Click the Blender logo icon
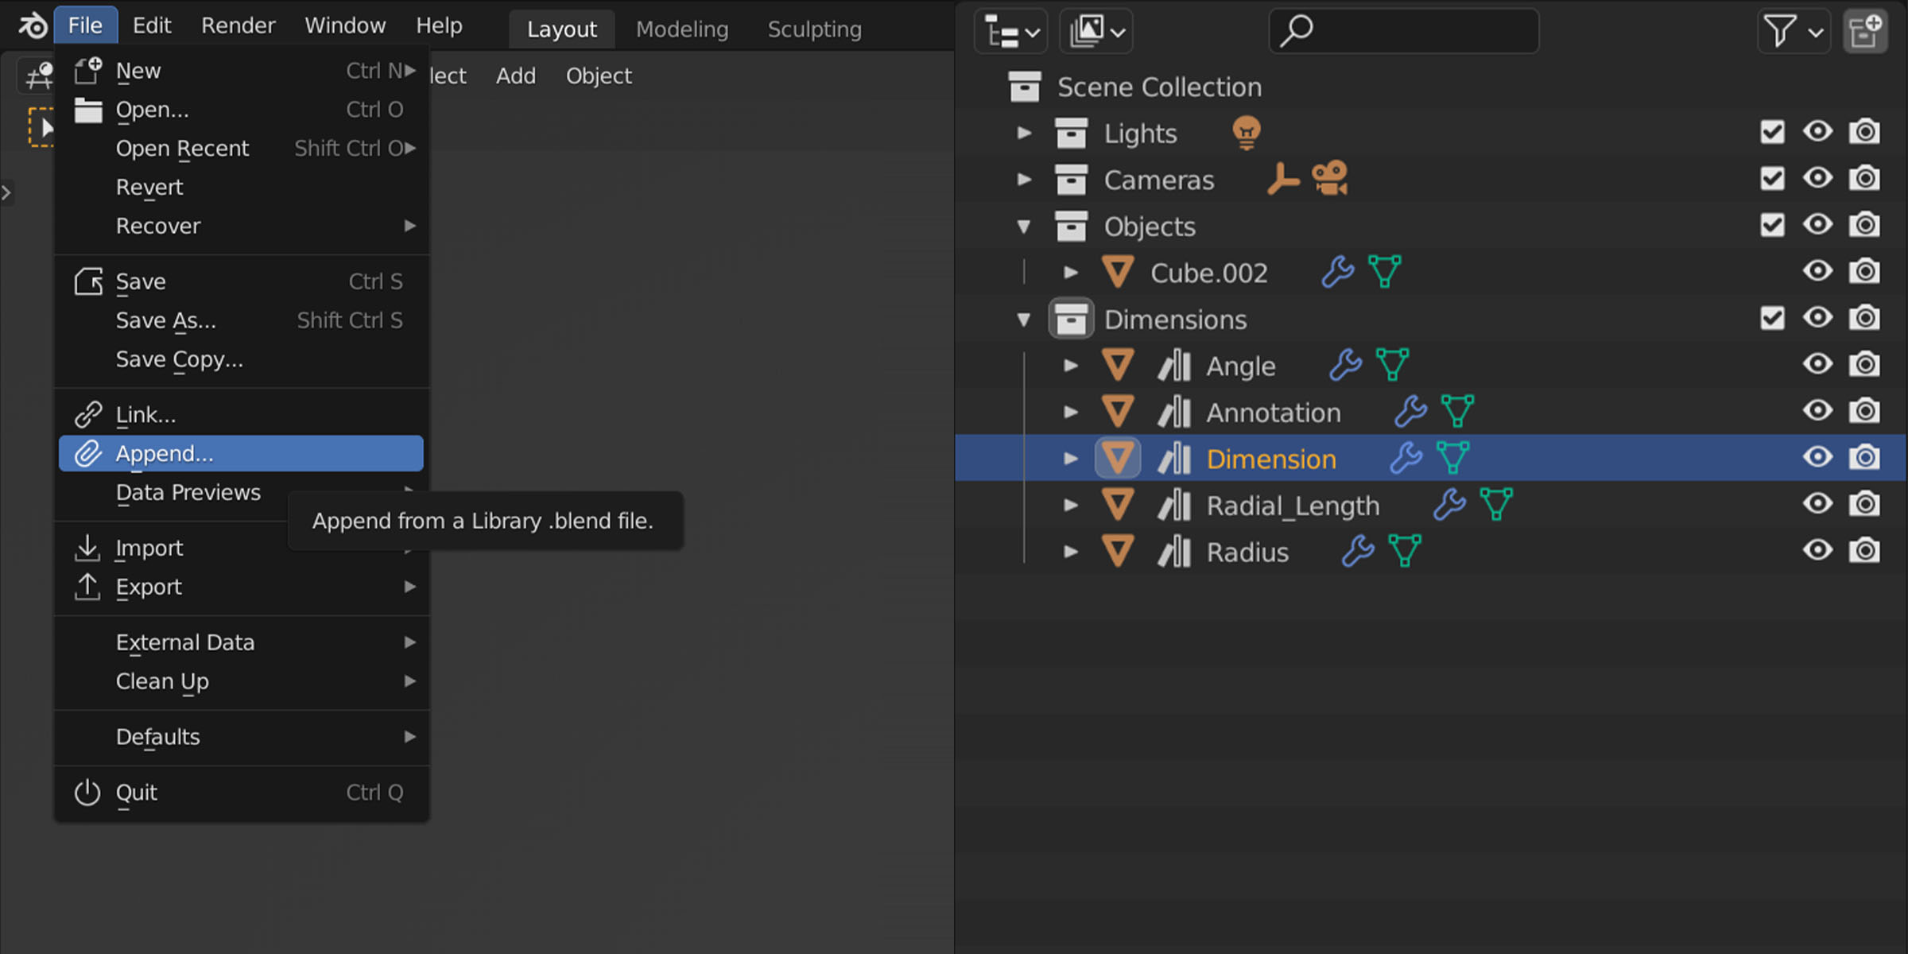Screen dimensions: 1908x954 (33, 26)
